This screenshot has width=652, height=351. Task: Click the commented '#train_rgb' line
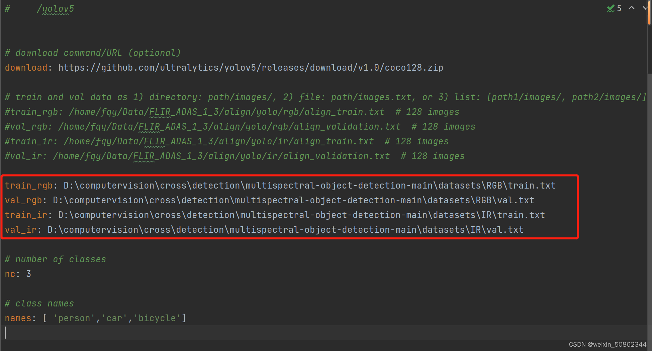pos(232,112)
